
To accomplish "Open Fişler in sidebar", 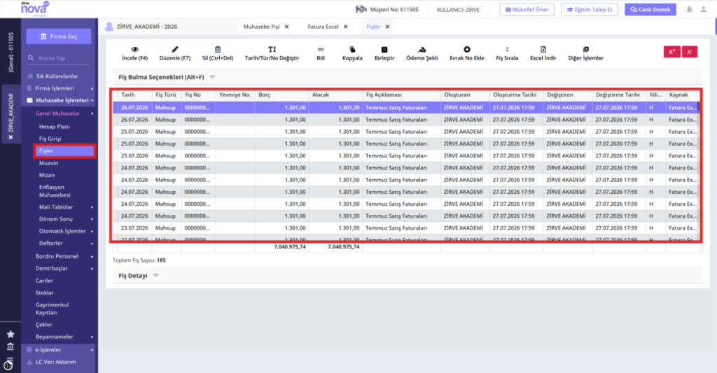I will click(x=64, y=151).
